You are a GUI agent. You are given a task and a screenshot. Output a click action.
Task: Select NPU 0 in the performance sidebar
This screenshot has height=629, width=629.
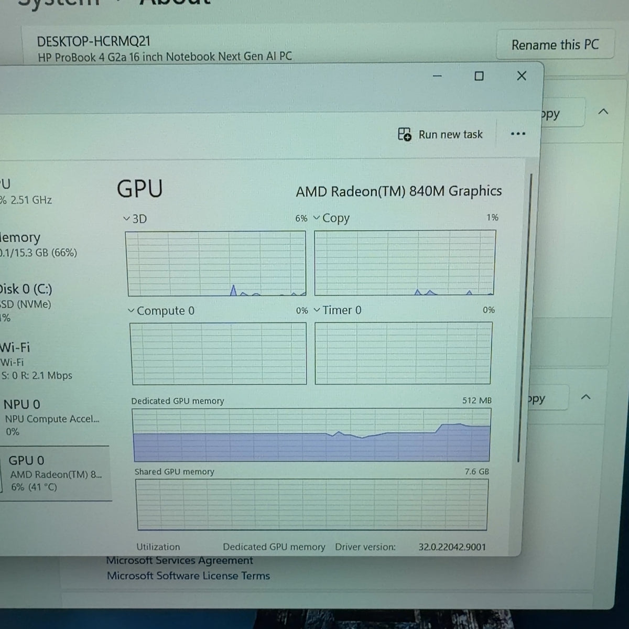point(52,417)
